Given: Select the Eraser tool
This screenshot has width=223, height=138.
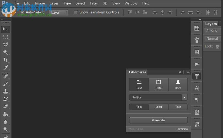Looking at the screenshot, I should pos(6,106).
